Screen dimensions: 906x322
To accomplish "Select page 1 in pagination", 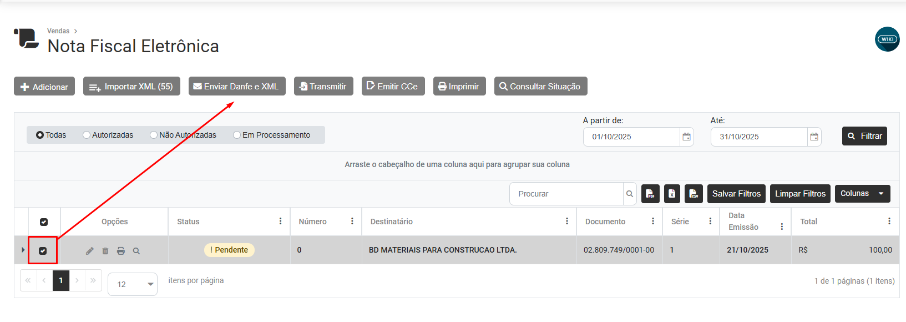I will point(61,280).
